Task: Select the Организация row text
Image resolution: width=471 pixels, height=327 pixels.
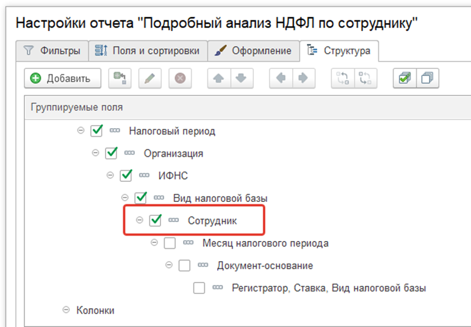Action: point(173,154)
